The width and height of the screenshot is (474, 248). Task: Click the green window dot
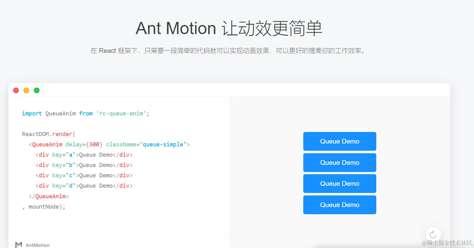[37, 90]
